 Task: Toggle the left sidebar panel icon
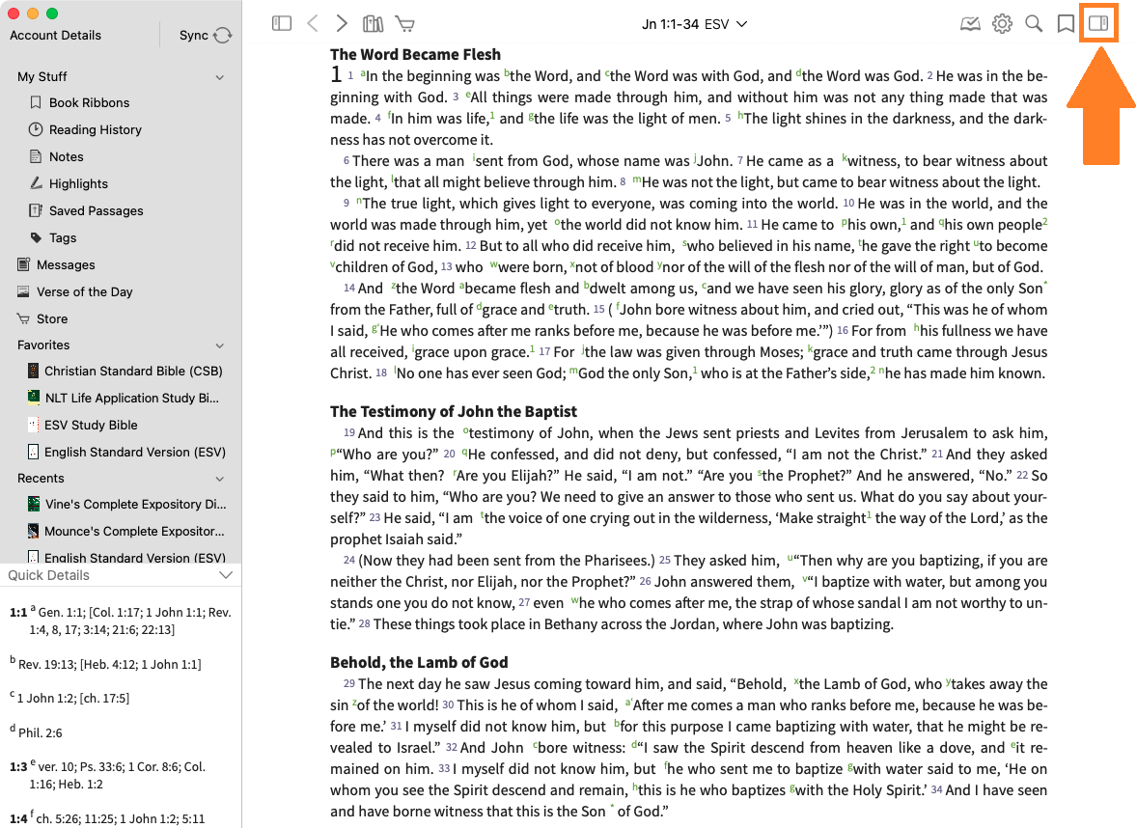[282, 24]
